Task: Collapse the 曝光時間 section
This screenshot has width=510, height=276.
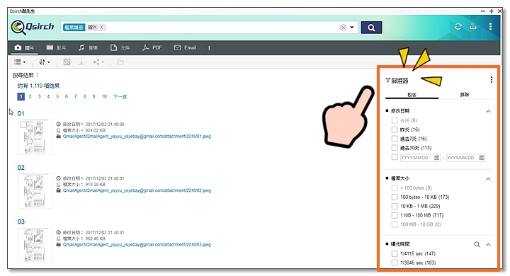Action: tap(488, 244)
